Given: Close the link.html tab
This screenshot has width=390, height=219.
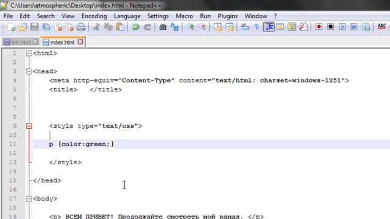Looking at the screenshot, I should coord(35,42).
